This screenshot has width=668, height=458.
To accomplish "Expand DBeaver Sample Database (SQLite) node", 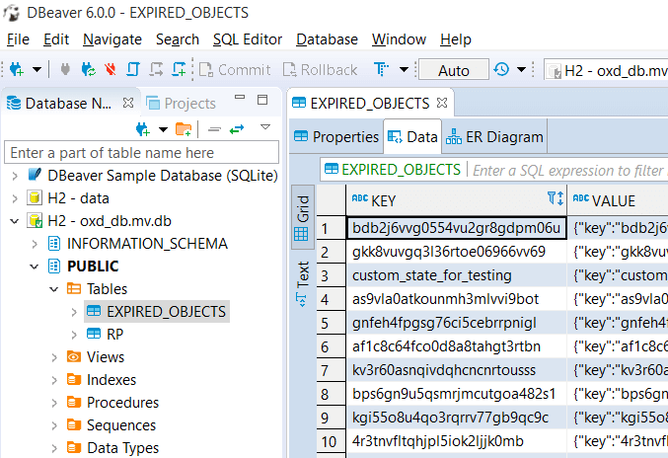I will (x=15, y=176).
